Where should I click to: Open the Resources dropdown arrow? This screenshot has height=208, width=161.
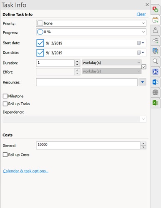(142, 82)
